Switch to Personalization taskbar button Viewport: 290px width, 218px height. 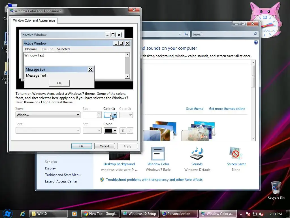click(x=179, y=214)
